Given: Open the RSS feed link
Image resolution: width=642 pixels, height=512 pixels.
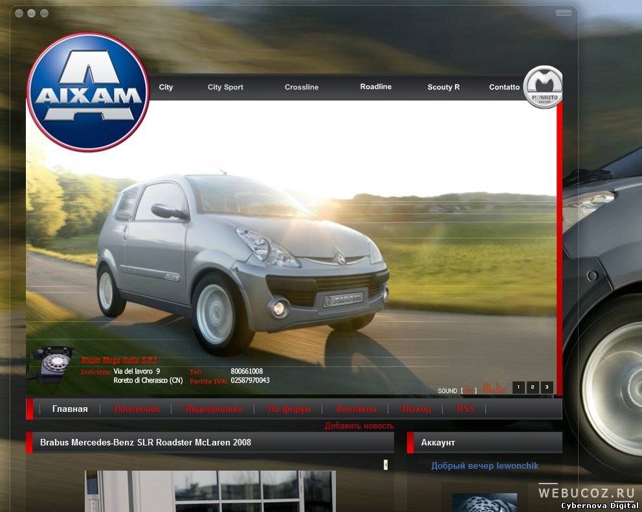Looking at the screenshot, I should tap(465, 409).
